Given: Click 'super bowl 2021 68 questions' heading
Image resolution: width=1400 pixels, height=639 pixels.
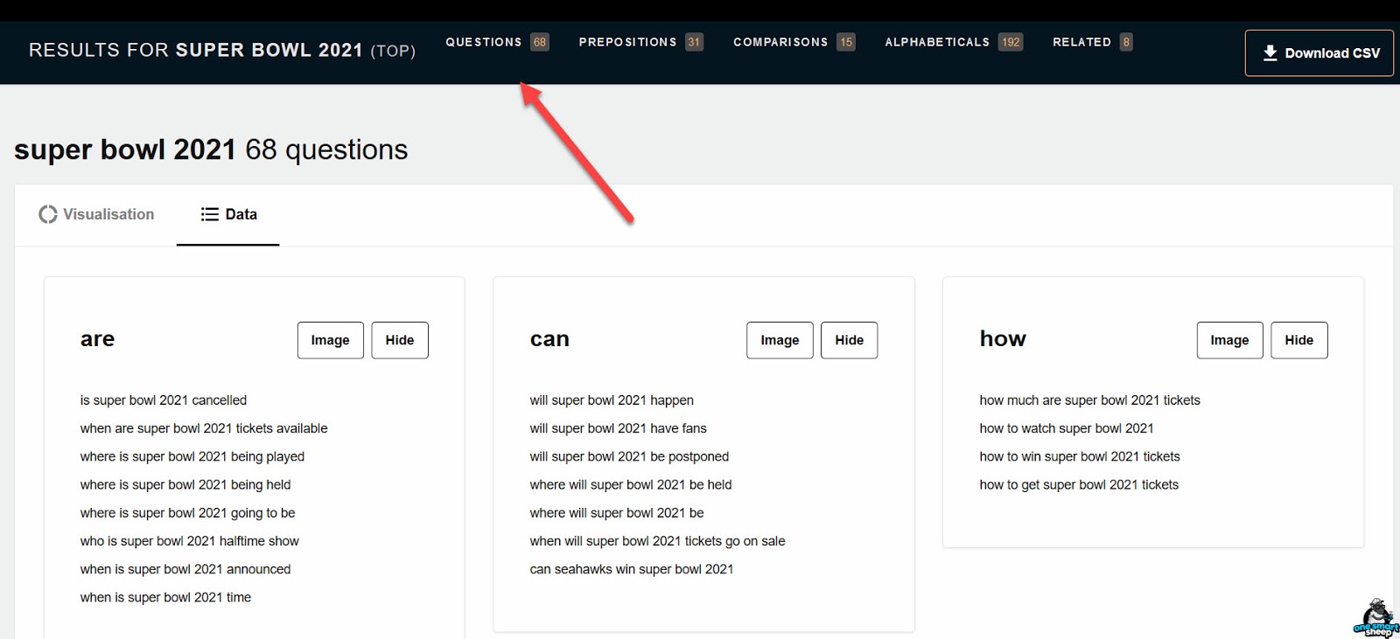Looking at the screenshot, I should pos(211,149).
